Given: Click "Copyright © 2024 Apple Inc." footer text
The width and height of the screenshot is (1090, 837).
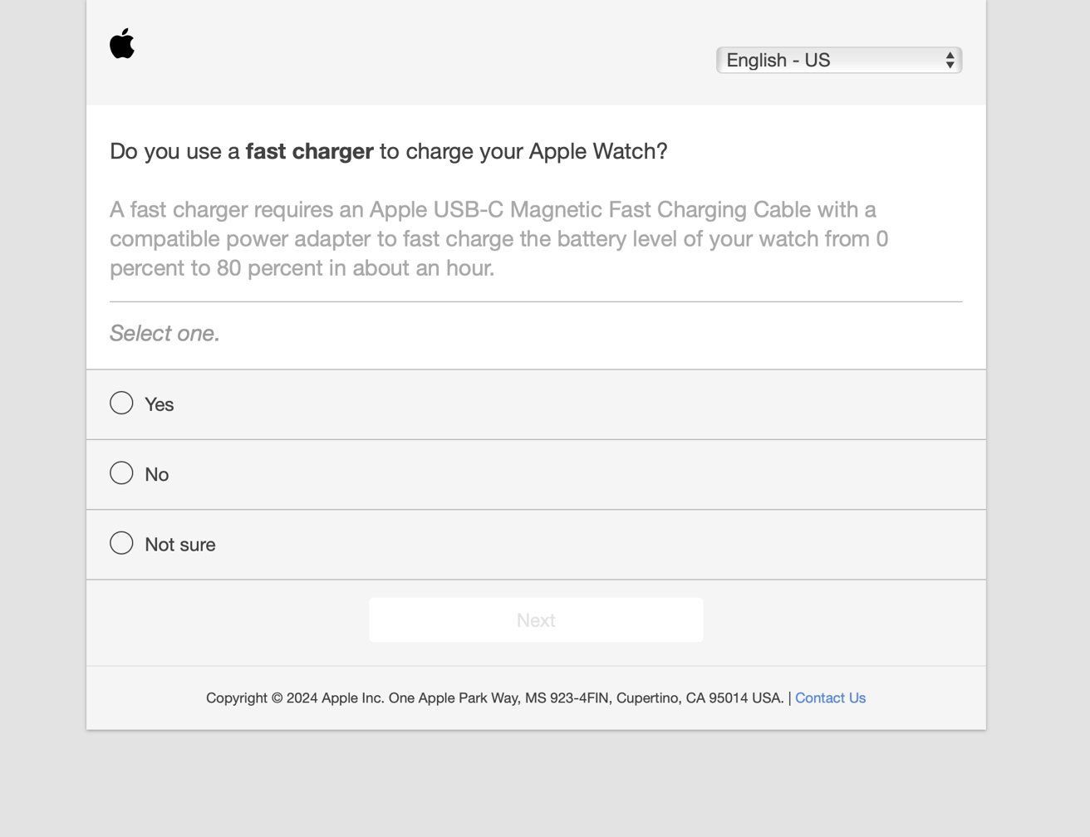Looking at the screenshot, I should [295, 698].
